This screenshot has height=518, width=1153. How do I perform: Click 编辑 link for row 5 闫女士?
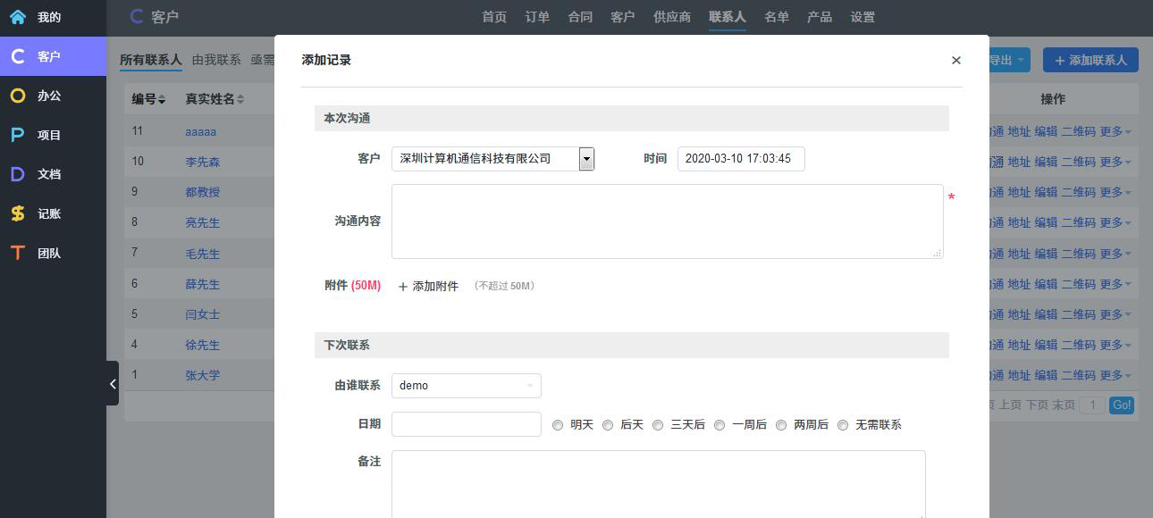coord(1046,314)
